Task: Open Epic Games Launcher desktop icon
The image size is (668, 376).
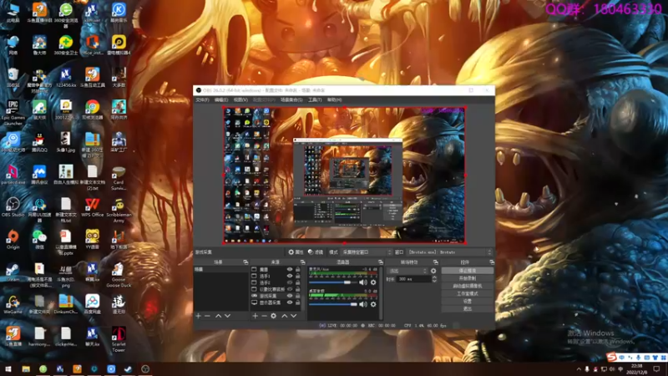Action: (13, 113)
